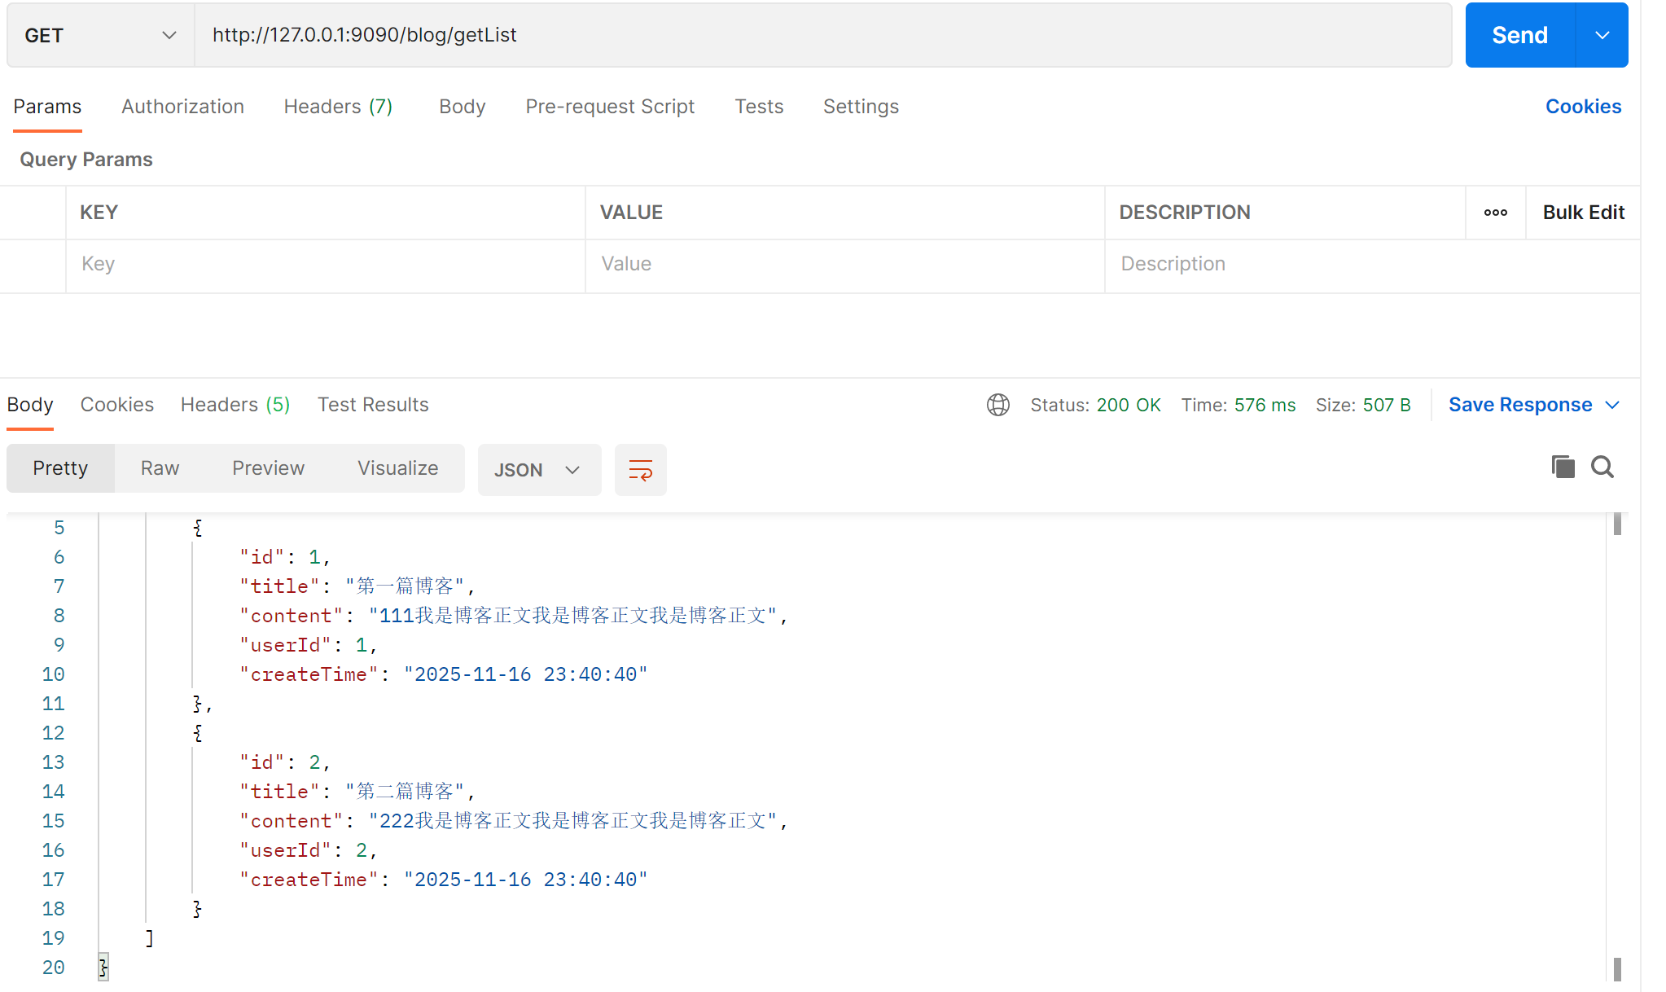Switch to Pre-request Script tab
The width and height of the screenshot is (1666, 992).
(610, 107)
